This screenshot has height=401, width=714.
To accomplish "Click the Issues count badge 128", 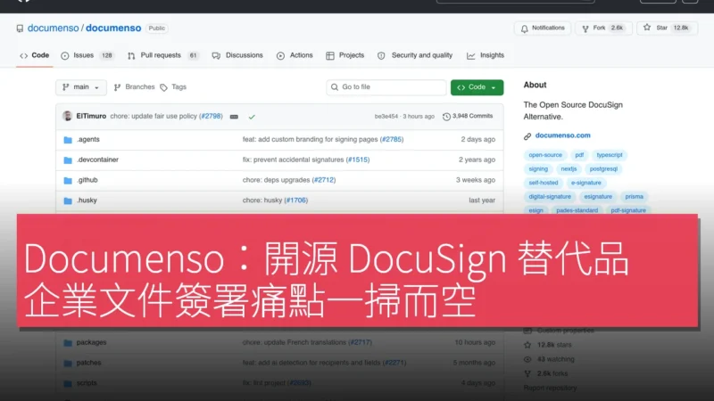I will click(107, 55).
